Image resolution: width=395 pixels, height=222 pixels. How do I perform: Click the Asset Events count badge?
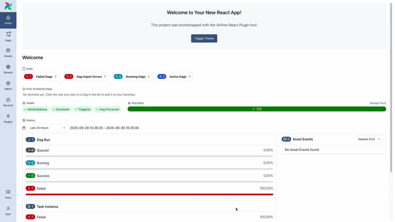(286, 139)
